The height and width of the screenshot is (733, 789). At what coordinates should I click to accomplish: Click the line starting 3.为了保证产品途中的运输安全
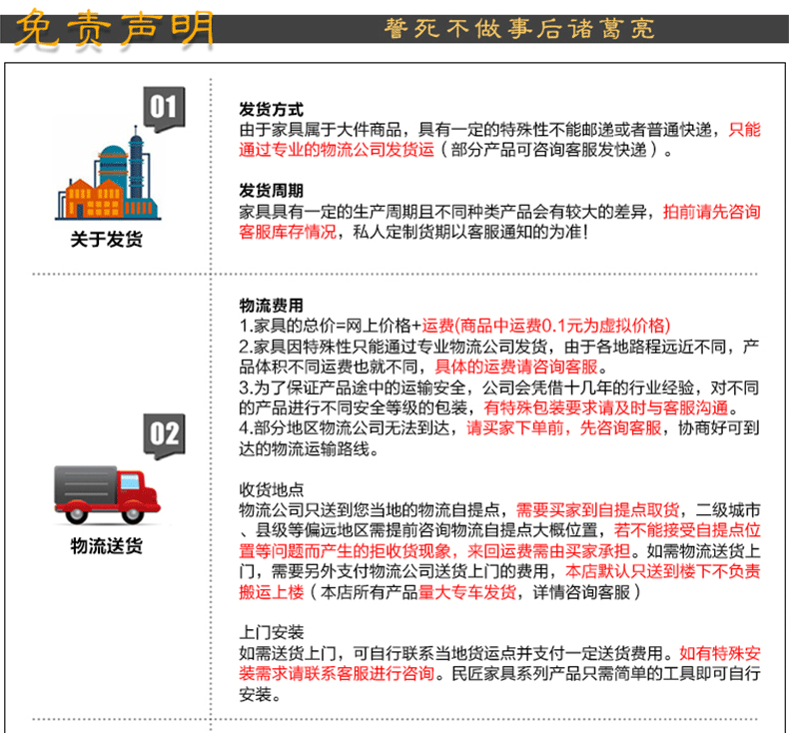coord(499,387)
